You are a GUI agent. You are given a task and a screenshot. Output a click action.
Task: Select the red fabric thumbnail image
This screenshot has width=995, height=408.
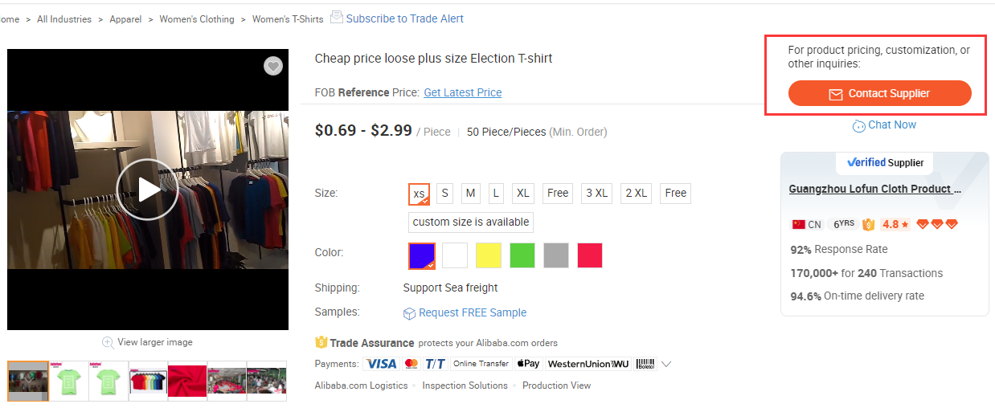[x=186, y=381]
